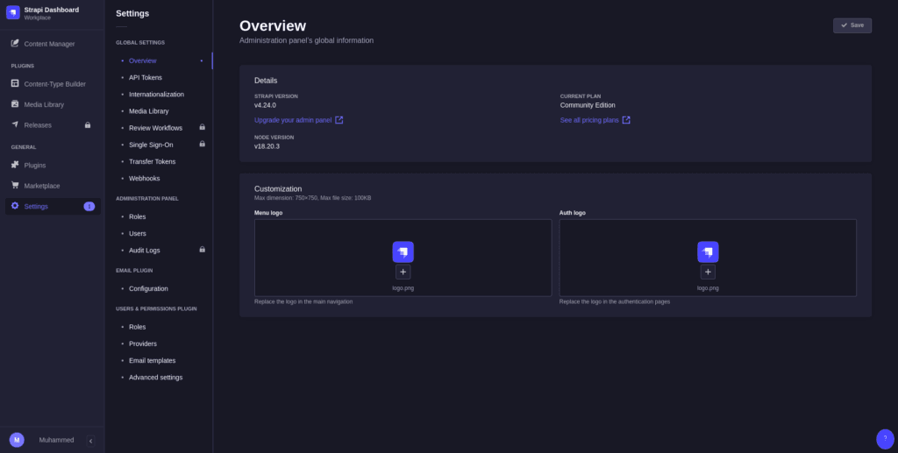Go to the Plugins page
The height and width of the screenshot is (453, 898).
(x=35, y=165)
